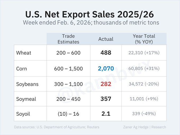Click the 2.1 soyoil actual value
Screen dimensions: 180x135
click(106, 114)
